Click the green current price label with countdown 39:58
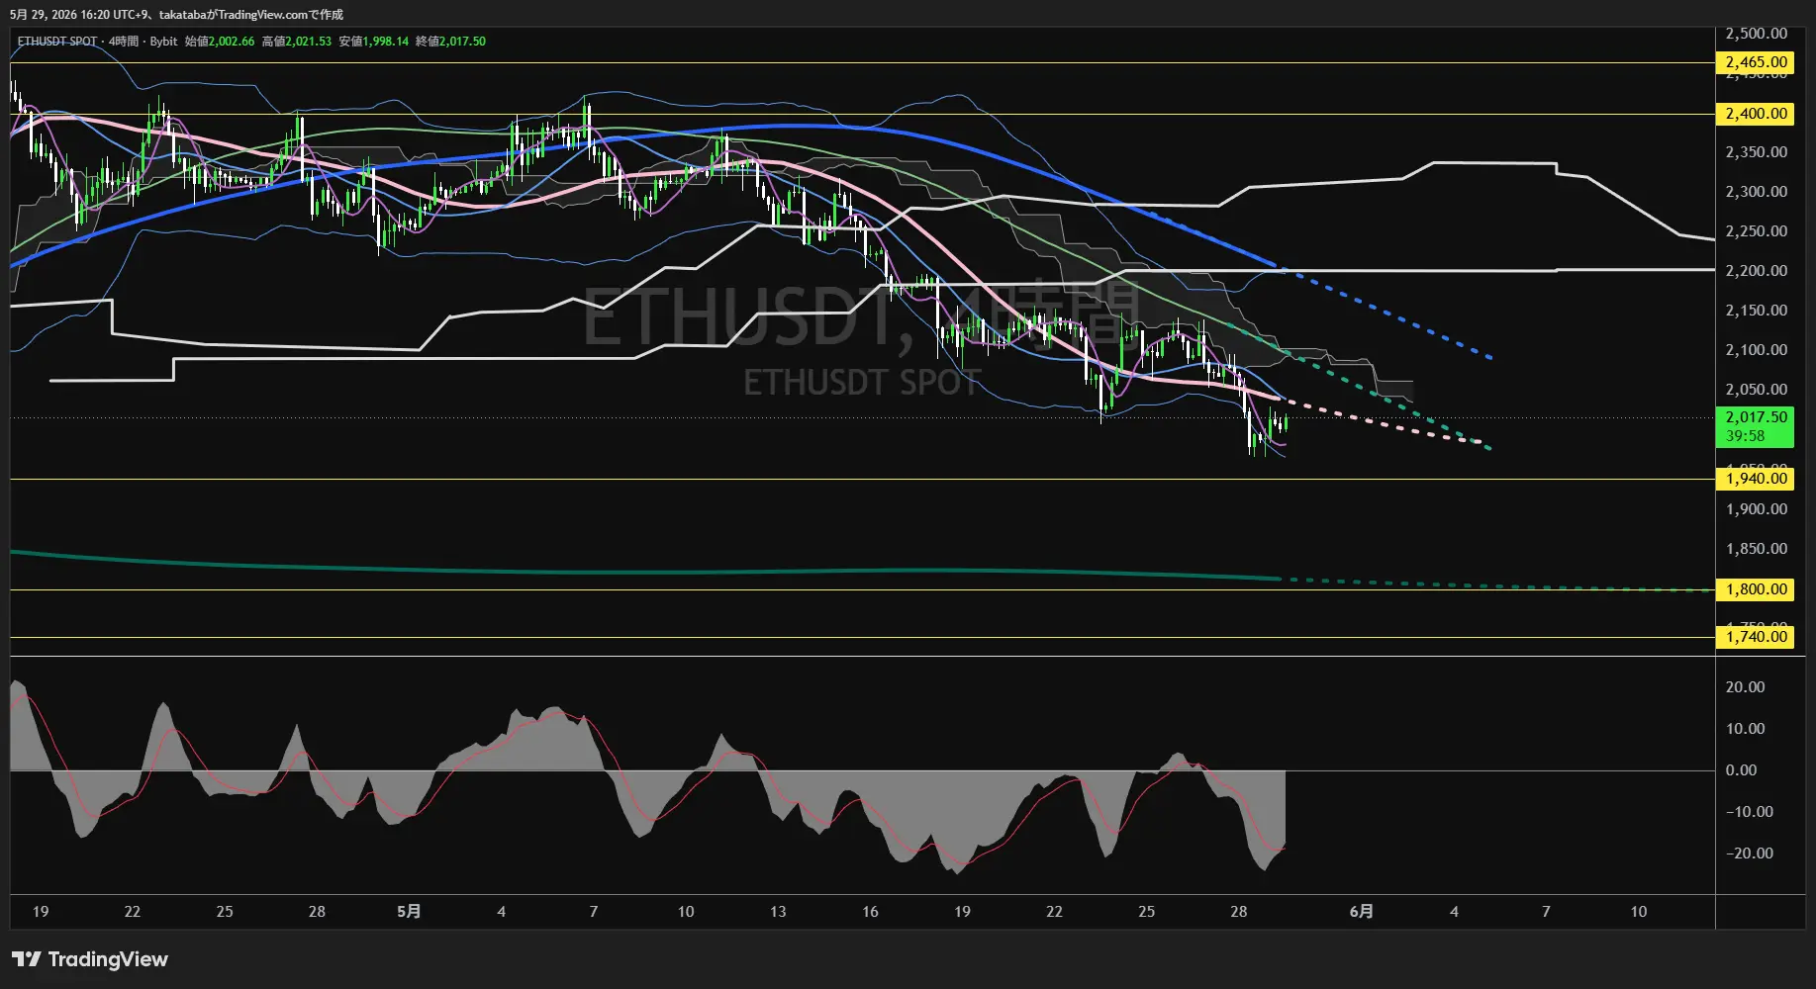The image size is (1816, 989). (x=1756, y=426)
